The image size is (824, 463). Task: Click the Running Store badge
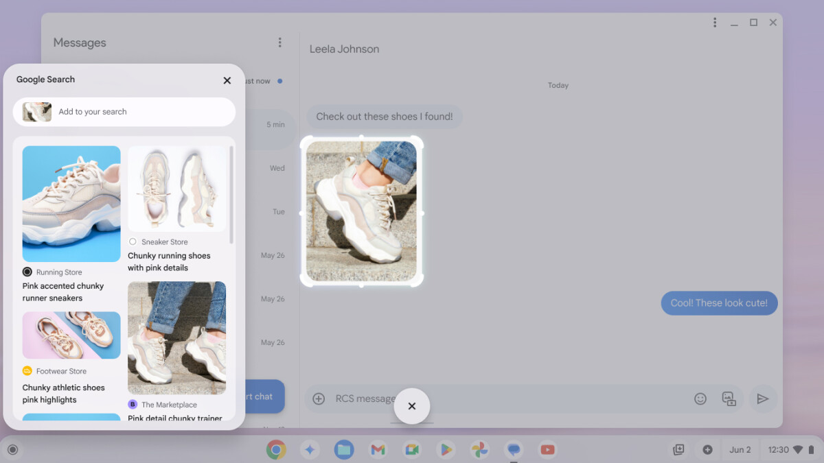click(27, 272)
